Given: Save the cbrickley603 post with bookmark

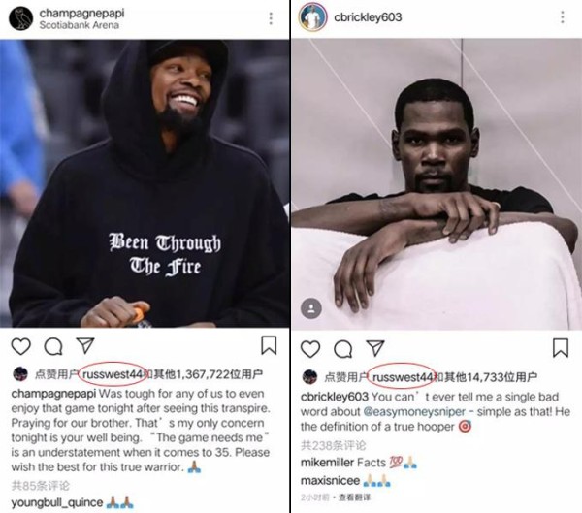Looking at the screenshot, I should (x=561, y=347).
